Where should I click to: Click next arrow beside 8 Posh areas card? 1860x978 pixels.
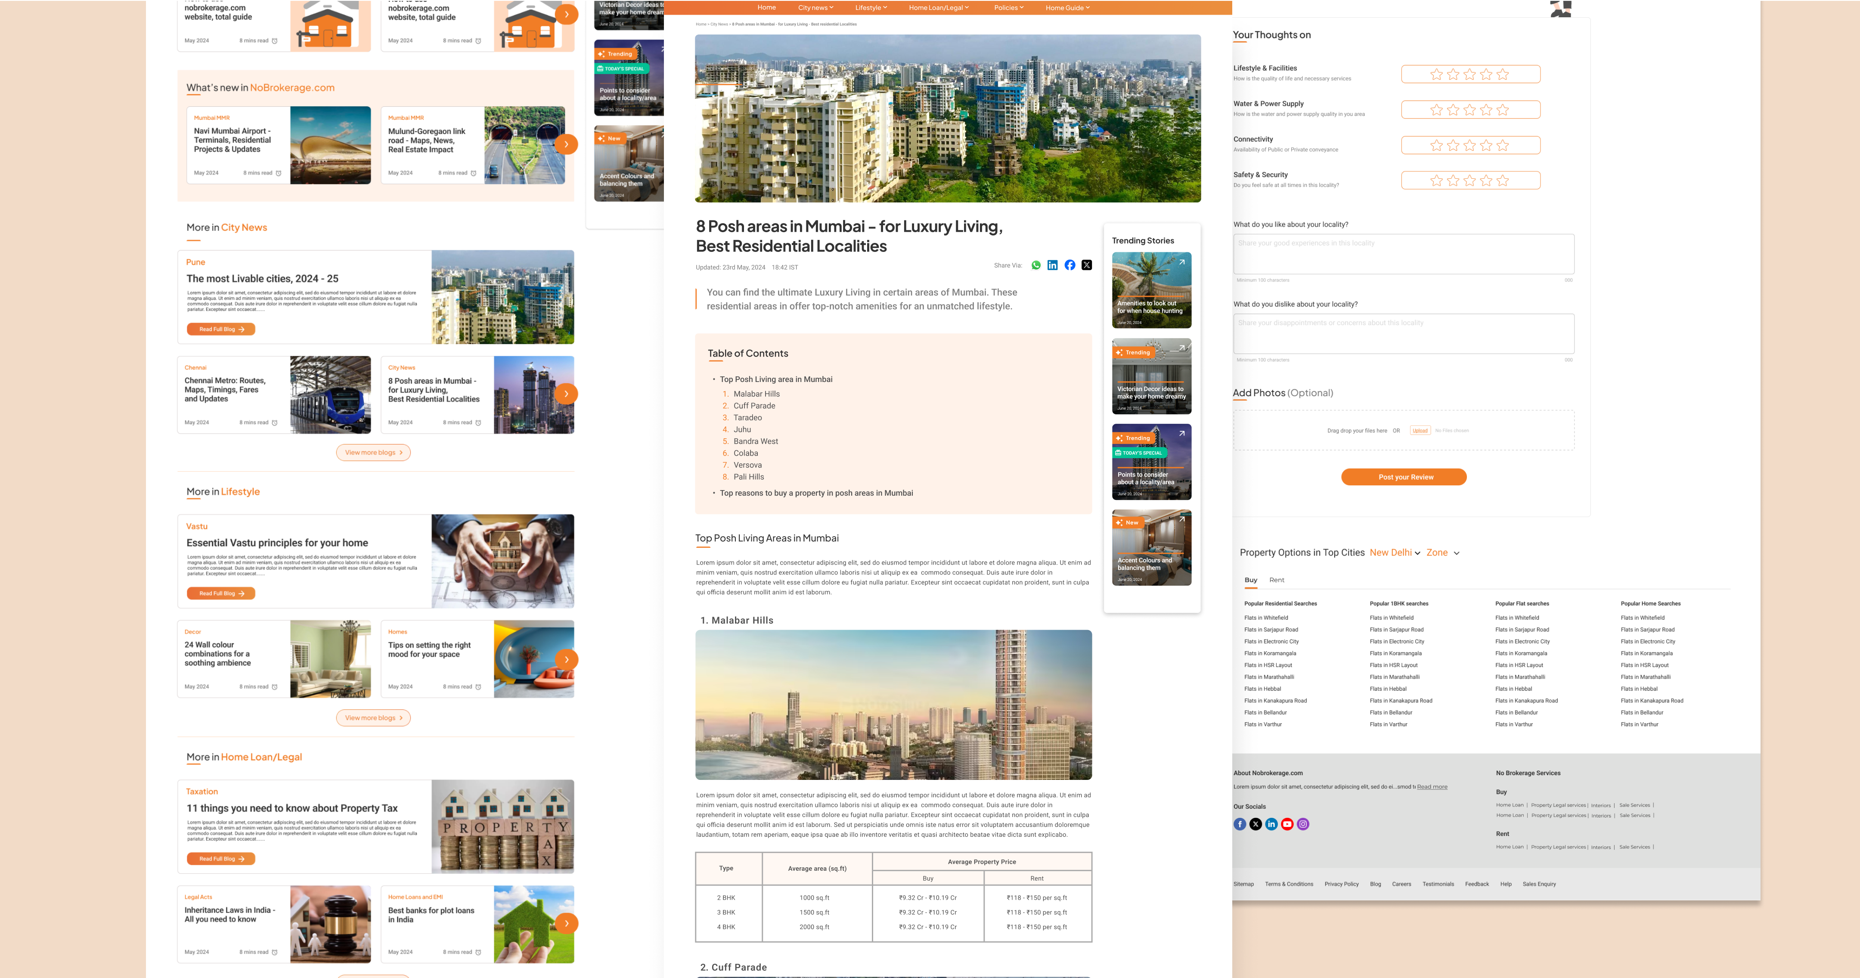click(x=567, y=394)
